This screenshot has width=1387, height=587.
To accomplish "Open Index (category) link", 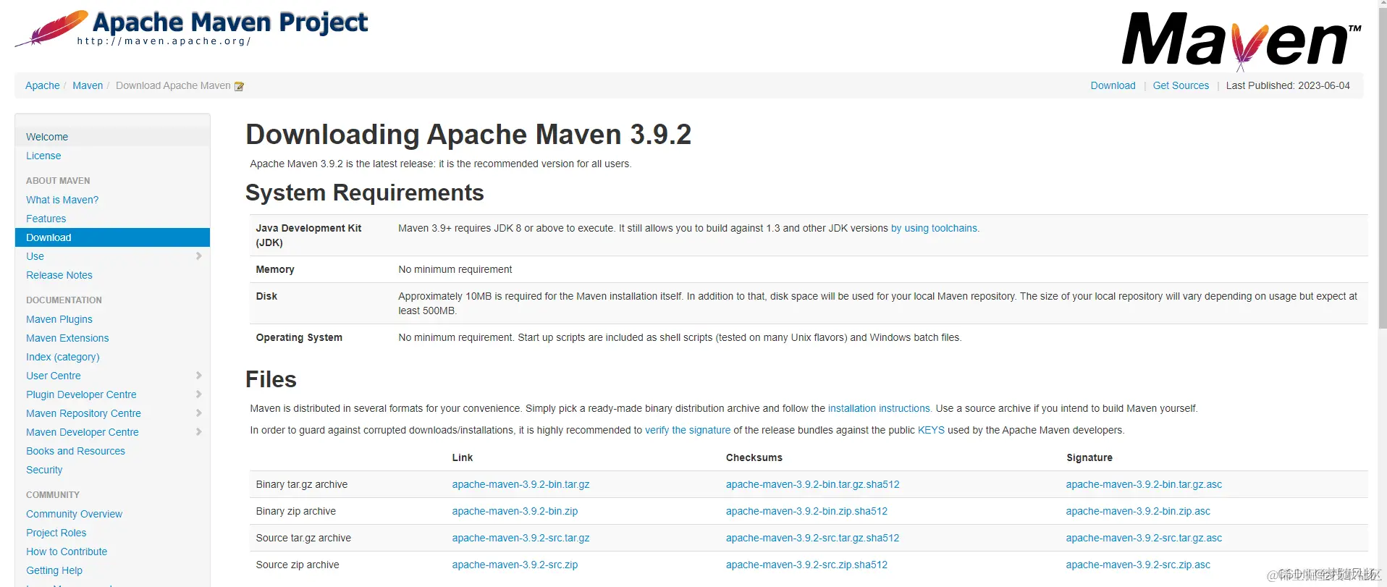I will pyautogui.click(x=63, y=357).
